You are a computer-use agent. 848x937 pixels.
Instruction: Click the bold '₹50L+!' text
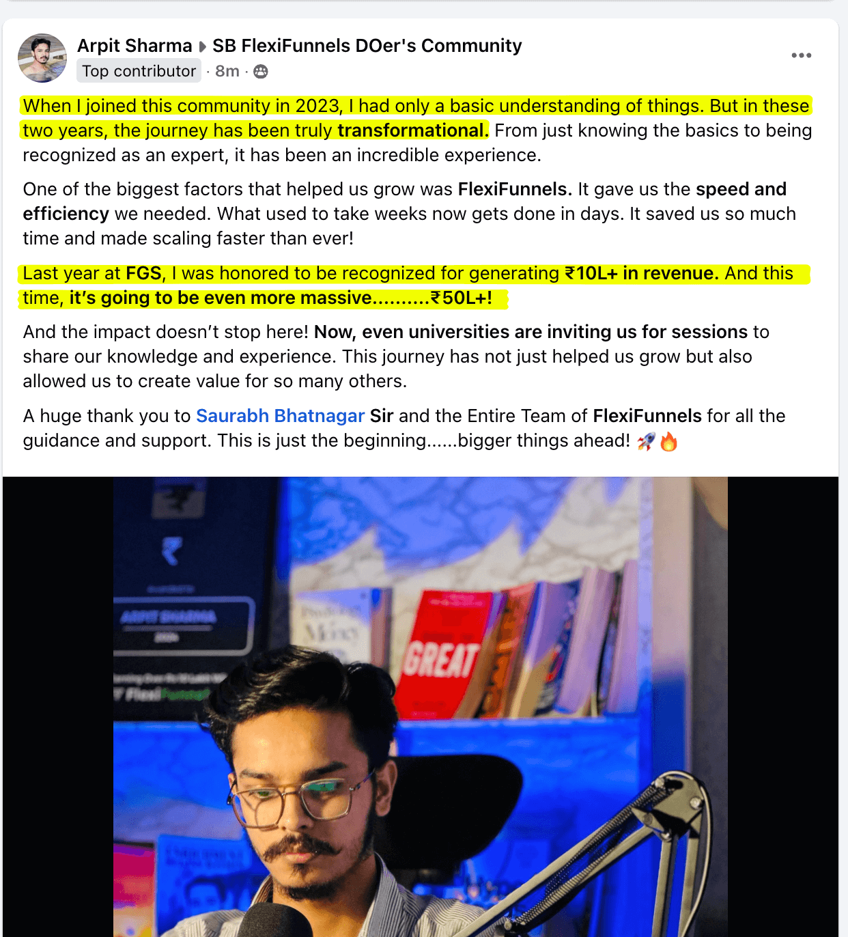(x=462, y=298)
